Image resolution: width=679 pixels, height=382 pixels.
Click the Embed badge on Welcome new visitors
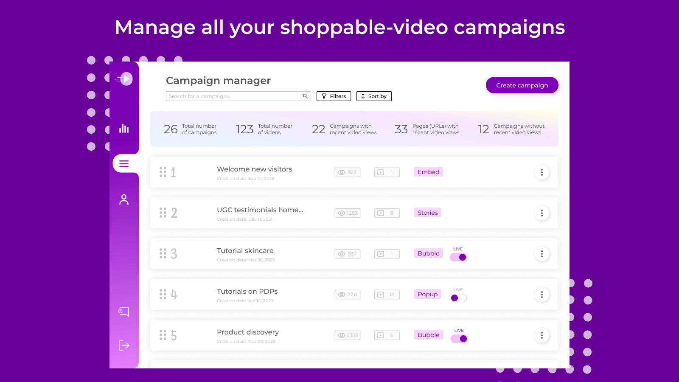point(428,171)
